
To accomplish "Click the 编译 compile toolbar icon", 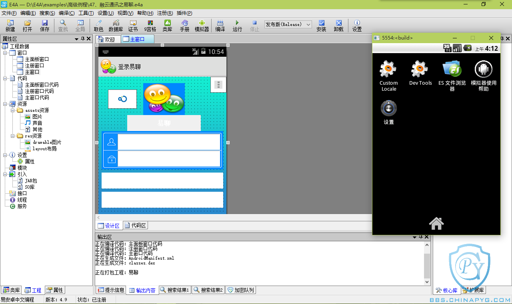I will click(220, 26).
